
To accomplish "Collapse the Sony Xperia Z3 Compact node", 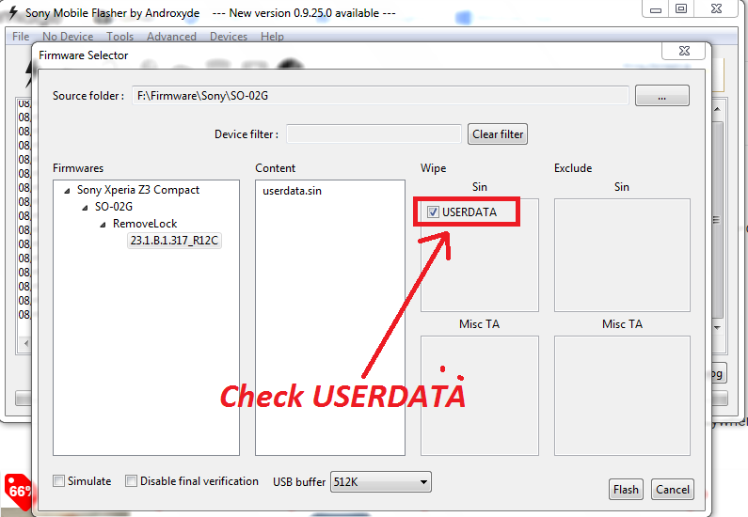I will 67,191.
